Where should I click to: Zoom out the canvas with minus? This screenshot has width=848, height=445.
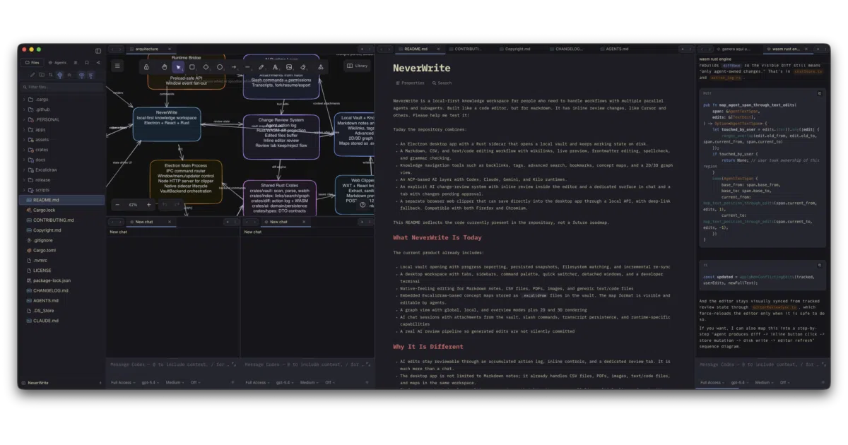tap(118, 205)
